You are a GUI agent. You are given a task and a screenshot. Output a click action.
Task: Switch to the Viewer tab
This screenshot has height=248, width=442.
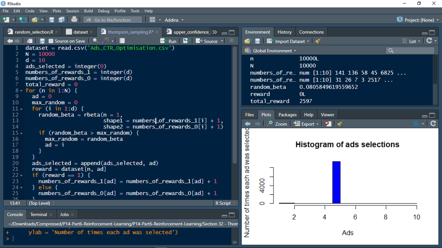[x=327, y=115]
